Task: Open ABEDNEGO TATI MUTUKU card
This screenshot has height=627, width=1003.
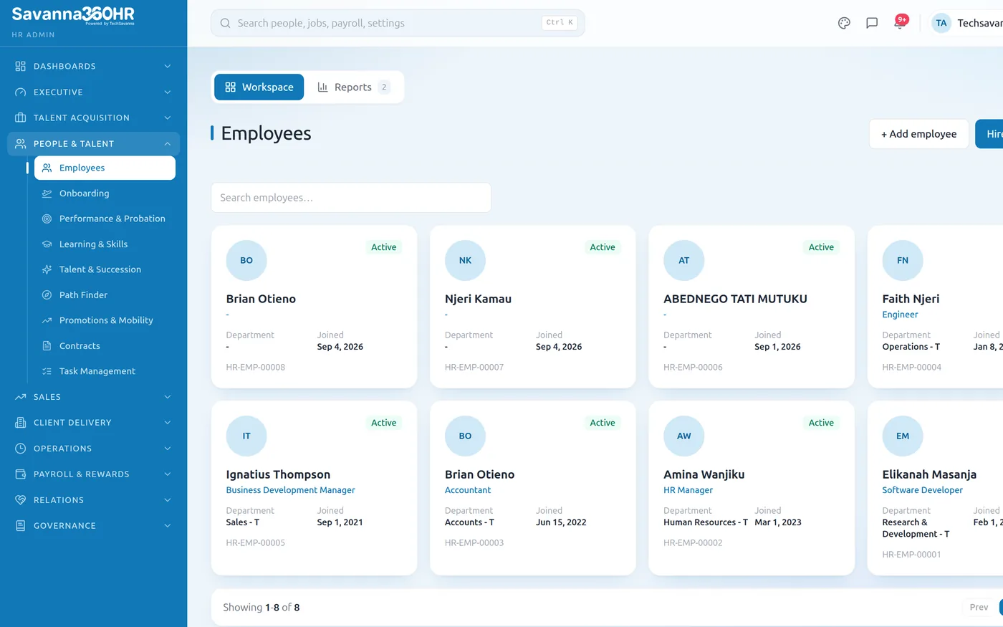Action: coord(752,307)
